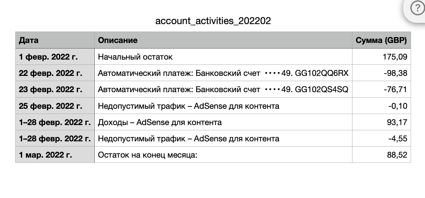The height and width of the screenshot is (198, 425).
Task: Select the -0,10 amount cell
Action: pyautogui.click(x=381, y=106)
